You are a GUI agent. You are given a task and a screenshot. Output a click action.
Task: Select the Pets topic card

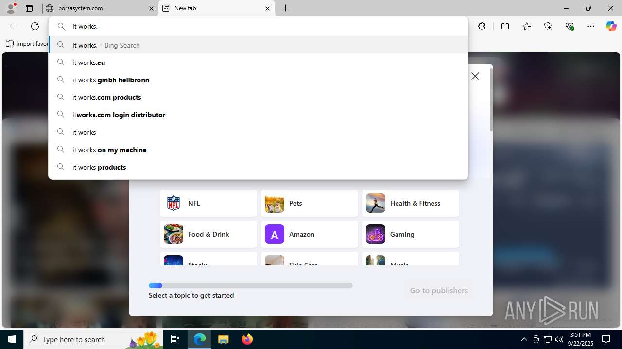(310, 203)
